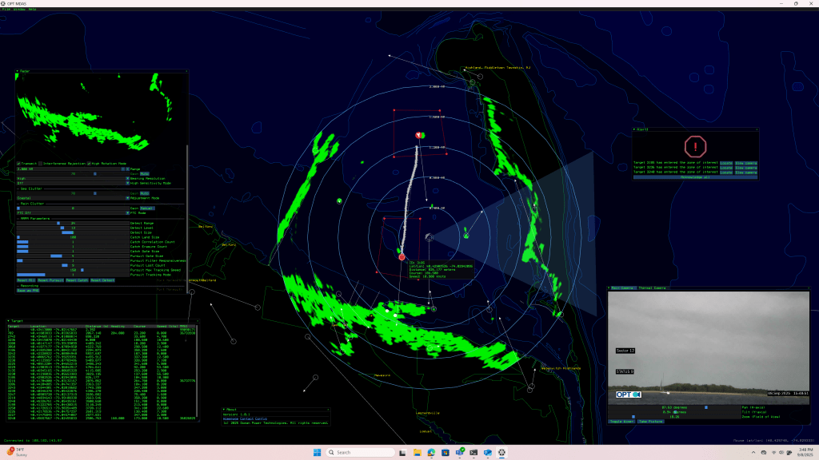Click the red target marker on the map
Screen dimensions: 819x460
(x=402, y=256)
